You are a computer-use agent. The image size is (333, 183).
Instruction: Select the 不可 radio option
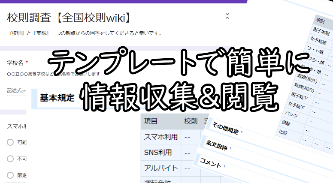pyautogui.click(x=10, y=159)
